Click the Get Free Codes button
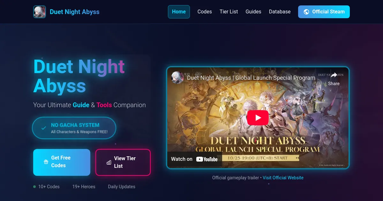This screenshot has width=383, height=201. click(x=62, y=162)
